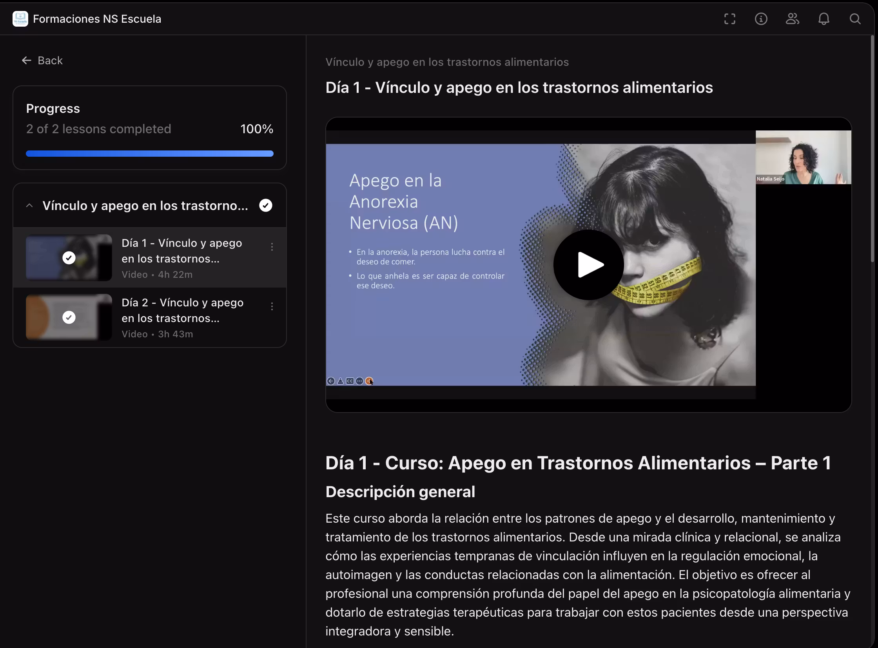878x648 pixels.
Task: Open the notifications bell
Action: 824,19
